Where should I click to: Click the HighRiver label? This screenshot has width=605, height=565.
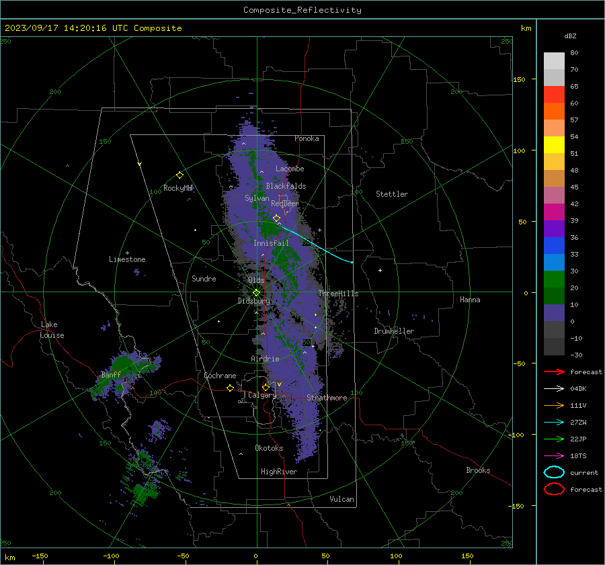tap(279, 472)
